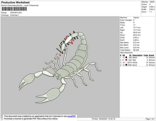Click the 'Production Worksheet' heading
The height and width of the screenshot is (121, 156).
pos(15,3)
